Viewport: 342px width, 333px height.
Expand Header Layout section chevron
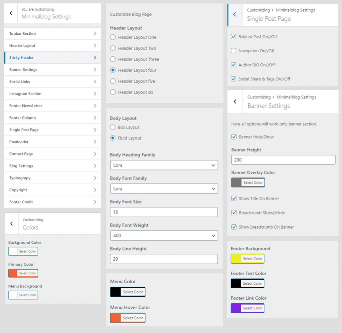[95, 46]
